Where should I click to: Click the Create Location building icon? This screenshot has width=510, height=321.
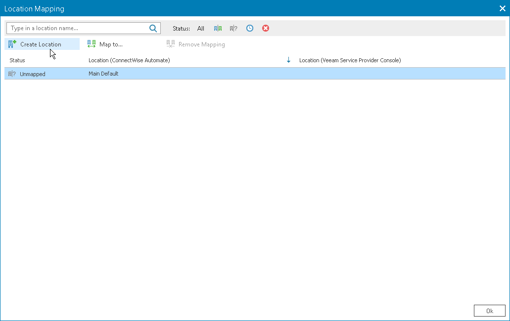[x=10, y=44]
